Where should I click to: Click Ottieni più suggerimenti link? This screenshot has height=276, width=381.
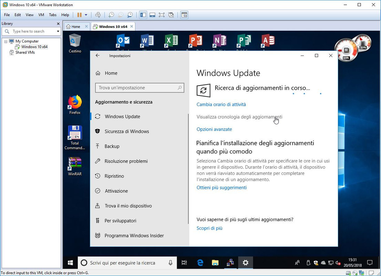[x=222, y=187]
